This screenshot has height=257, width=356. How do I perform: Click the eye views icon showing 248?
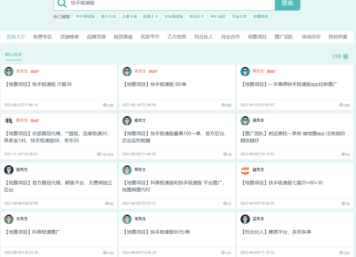pyautogui.click(x=105, y=105)
